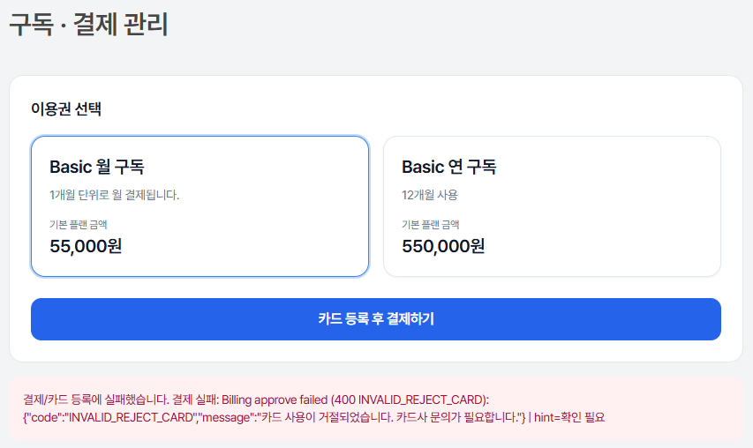Click the 550,000원 price
The image size is (753, 448).
click(x=443, y=246)
